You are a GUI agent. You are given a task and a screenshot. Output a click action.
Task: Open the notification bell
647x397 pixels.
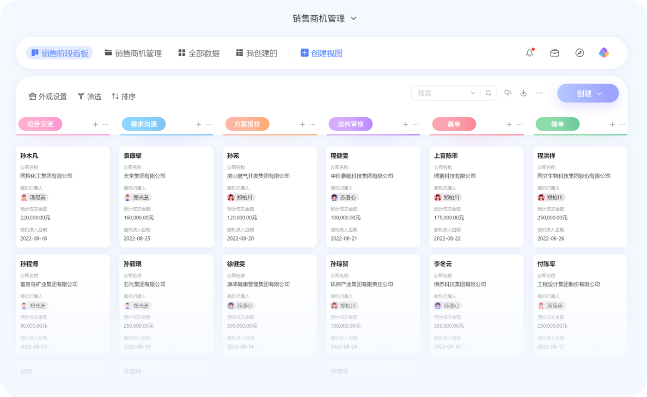tap(530, 53)
